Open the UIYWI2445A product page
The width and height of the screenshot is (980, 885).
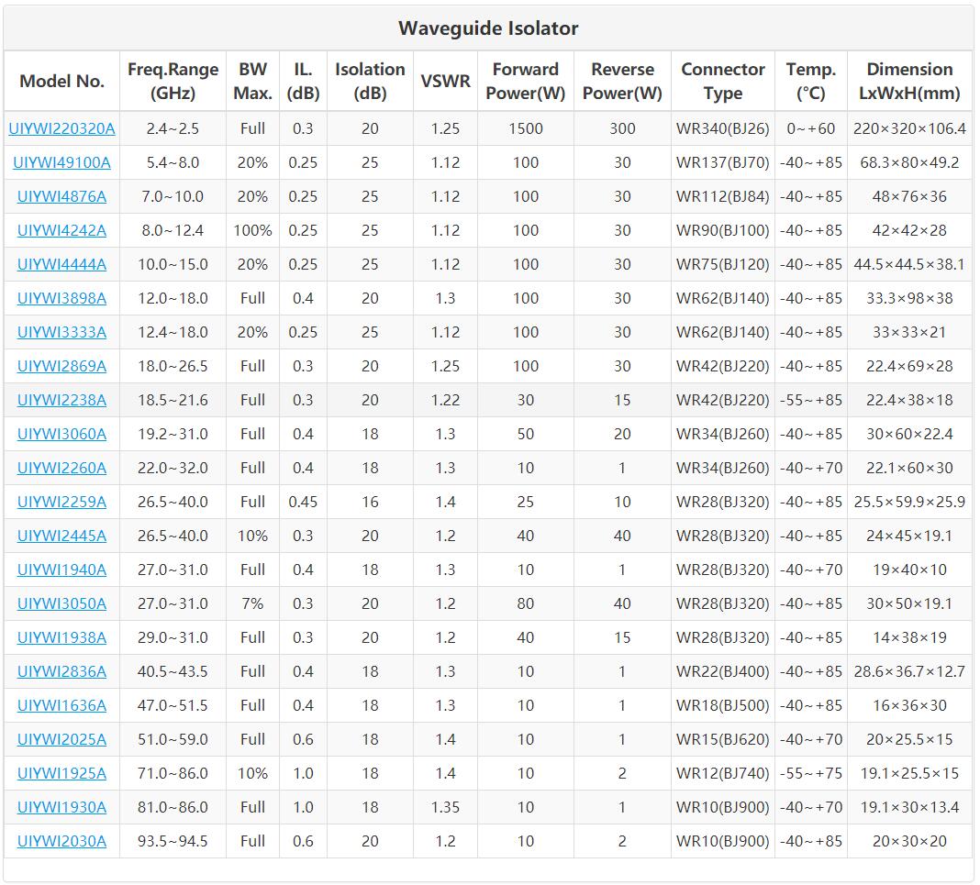pos(61,536)
